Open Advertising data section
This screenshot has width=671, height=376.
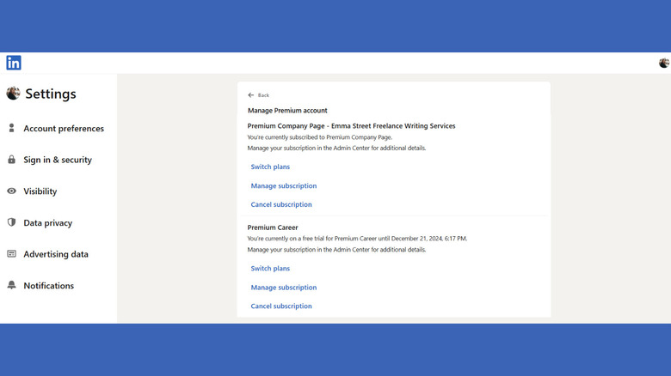click(x=56, y=254)
